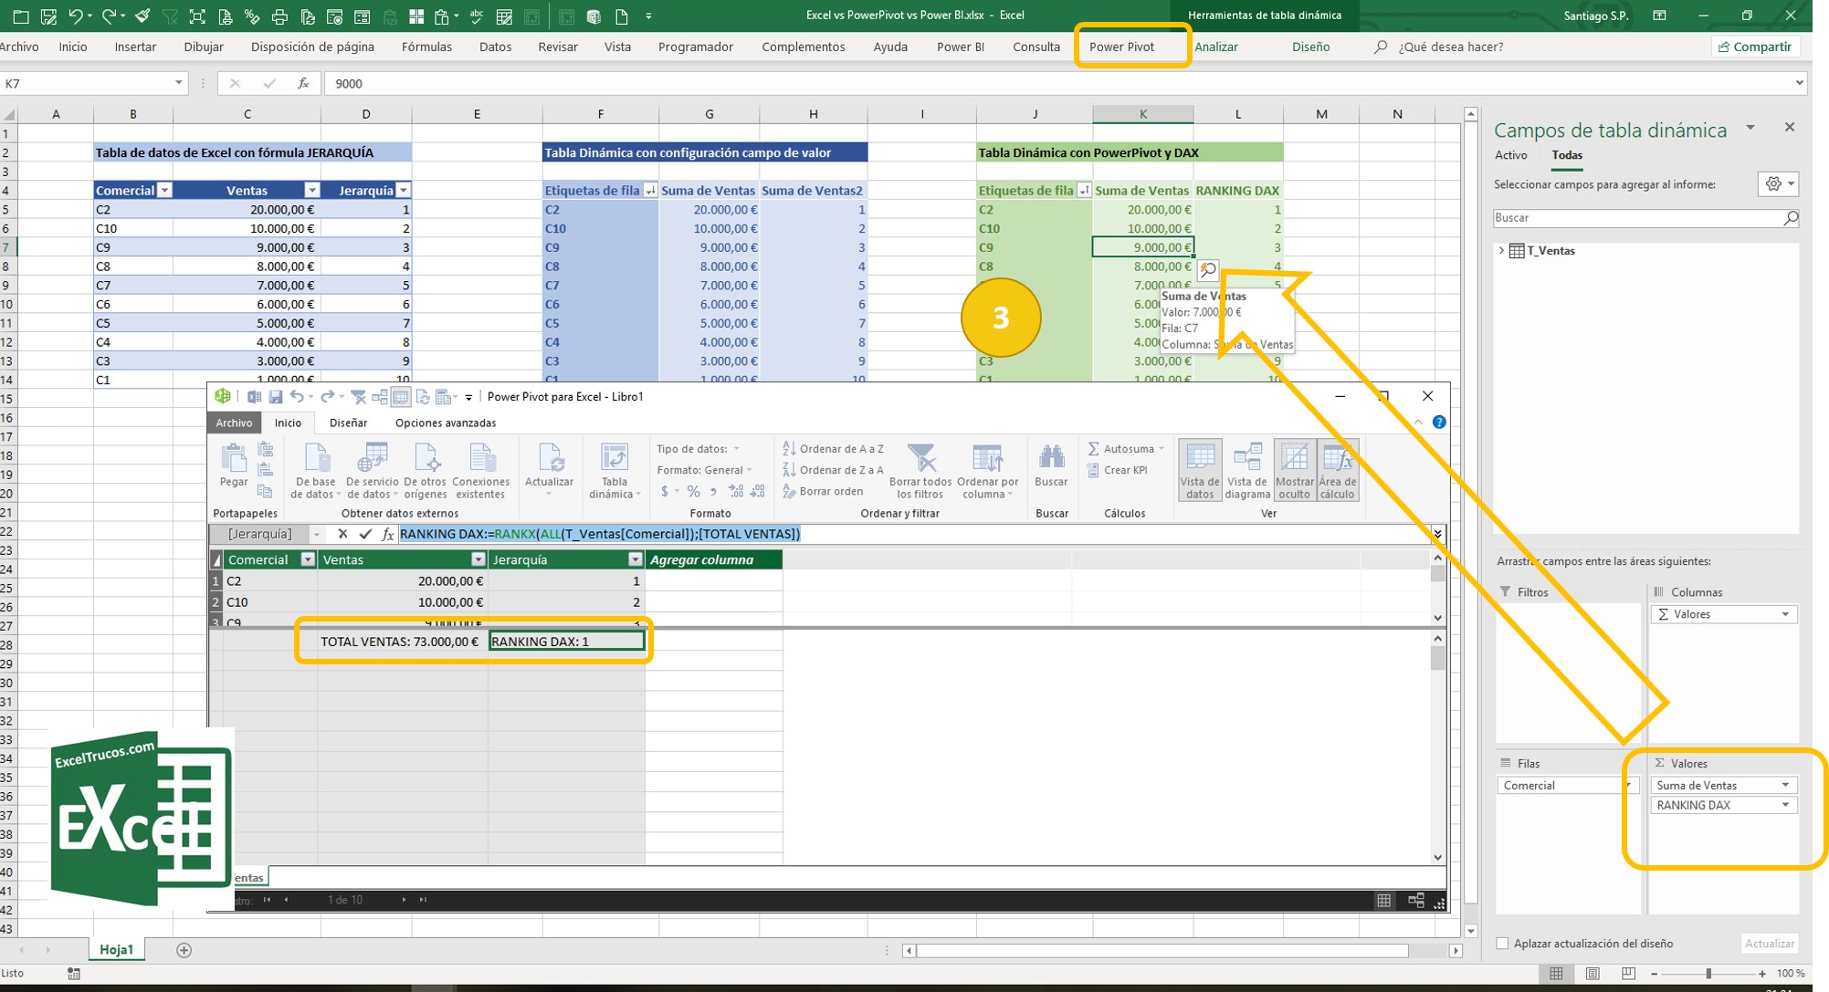This screenshot has width=1829, height=992.
Task: Expand the T_Ventas table in field list
Action: tap(1500, 249)
